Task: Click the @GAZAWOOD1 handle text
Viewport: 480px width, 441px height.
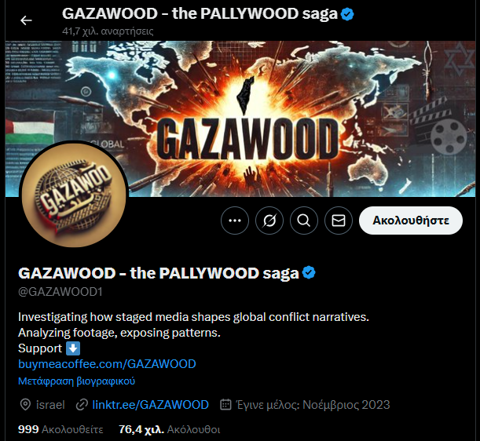Action: [x=60, y=292]
